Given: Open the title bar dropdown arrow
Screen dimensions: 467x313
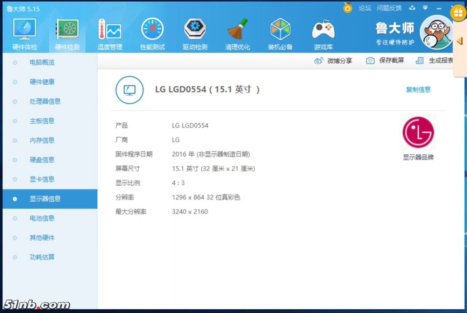Looking at the screenshot, I should pyautogui.click(x=424, y=8).
